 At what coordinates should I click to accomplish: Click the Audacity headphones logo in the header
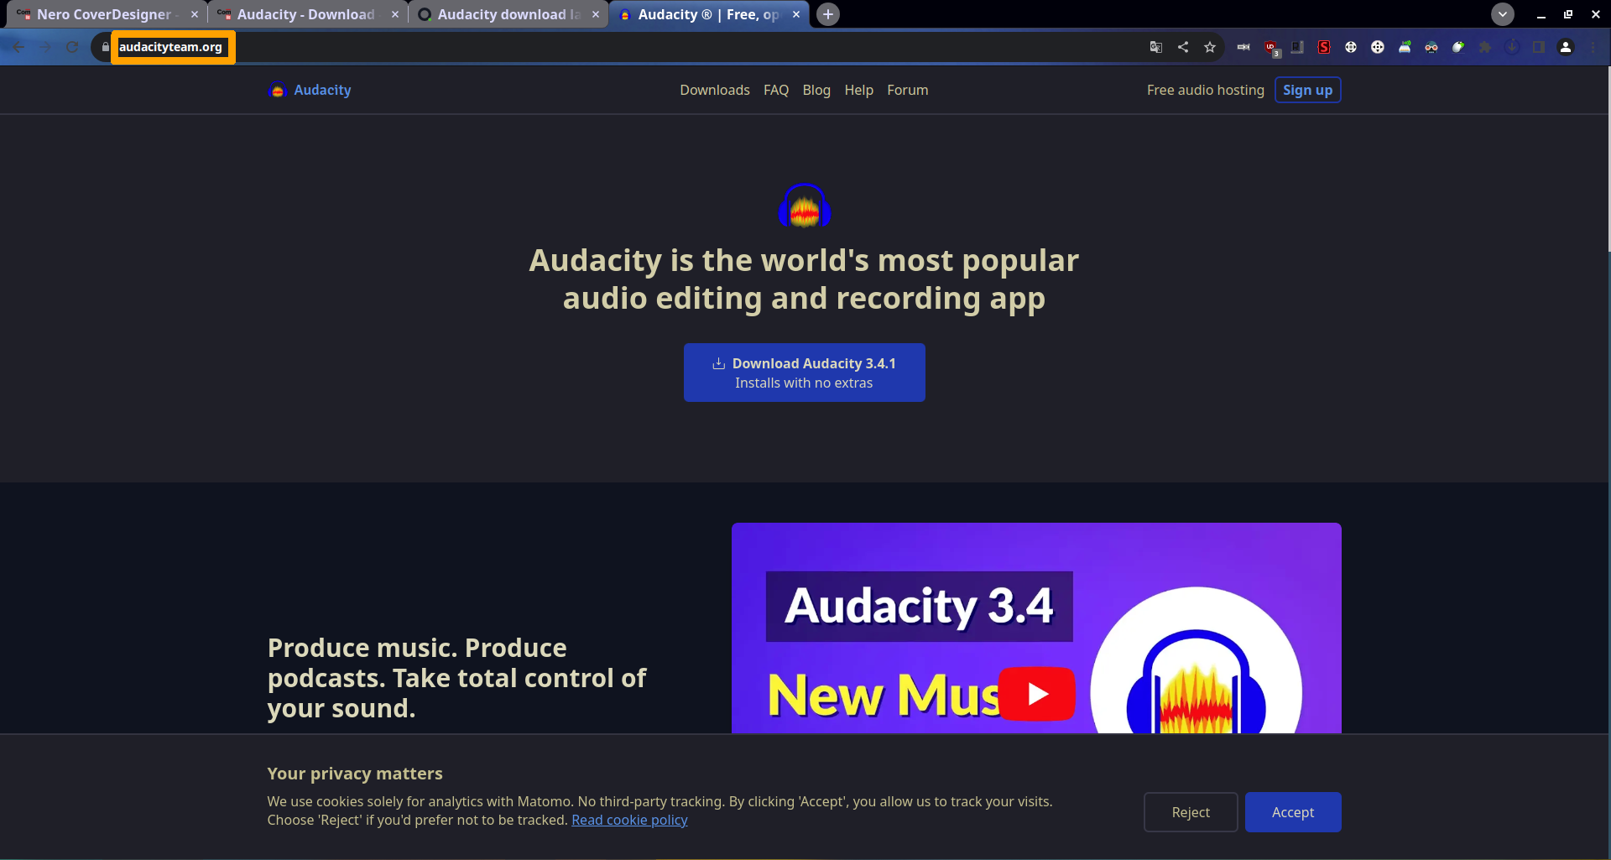pyautogui.click(x=278, y=90)
